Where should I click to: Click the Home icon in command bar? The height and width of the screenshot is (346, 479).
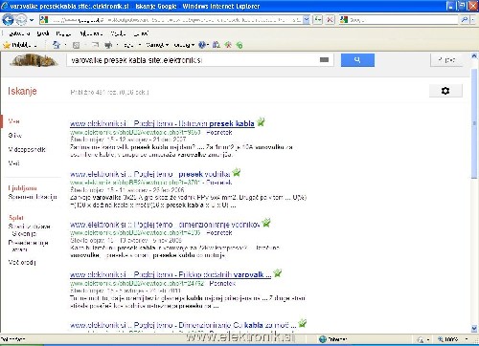point(57,45)
